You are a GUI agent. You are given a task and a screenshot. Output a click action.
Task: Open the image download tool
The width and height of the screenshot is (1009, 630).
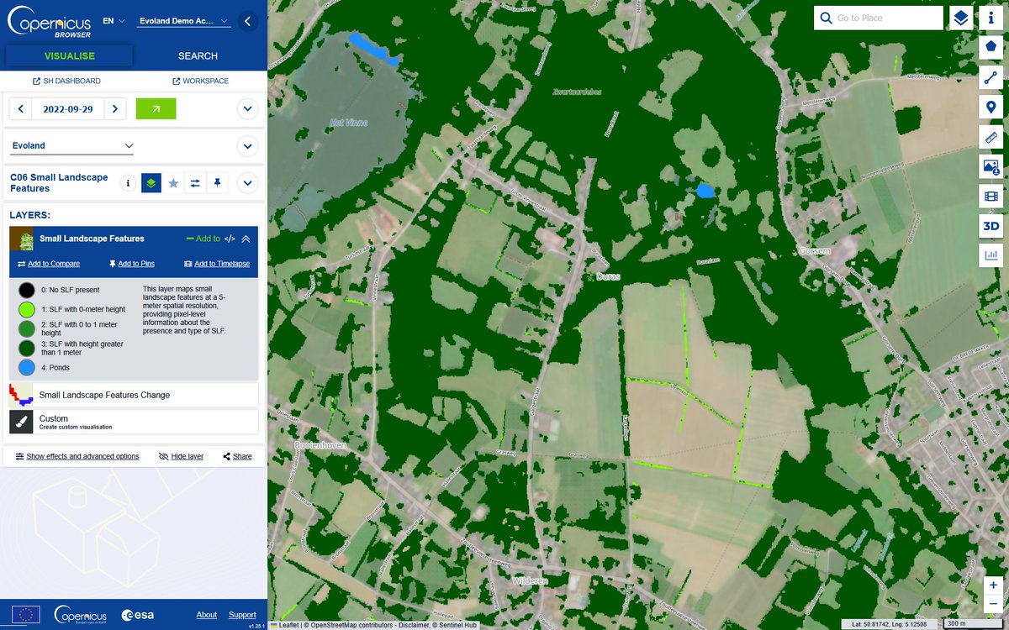pyautogui.click(x=991, y=166)
